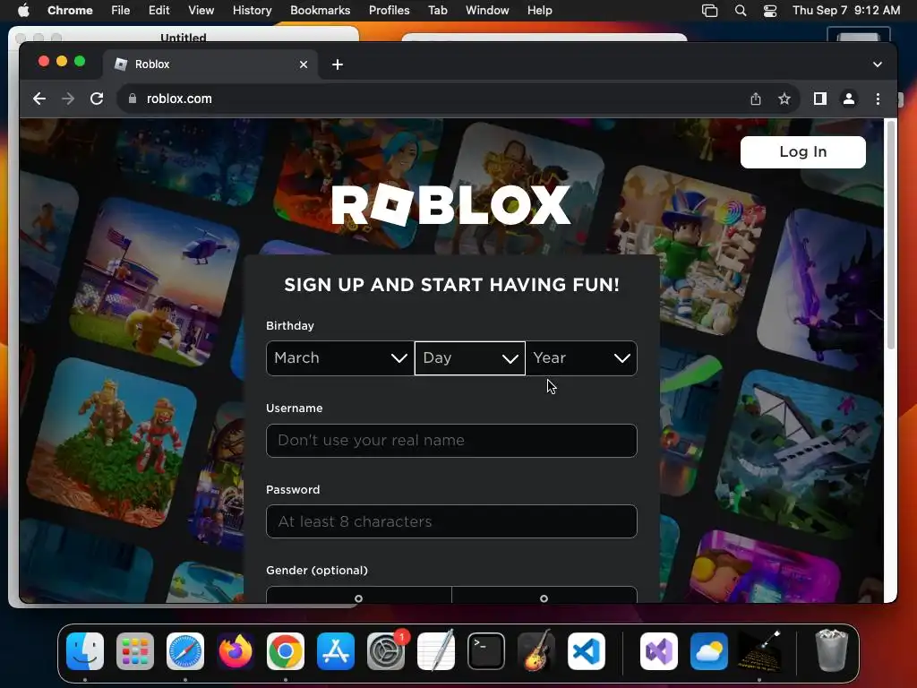Viewport: 917px width, 688px height.
Task: Toggle Chrome side panel
Action: [x=820, y=99]
